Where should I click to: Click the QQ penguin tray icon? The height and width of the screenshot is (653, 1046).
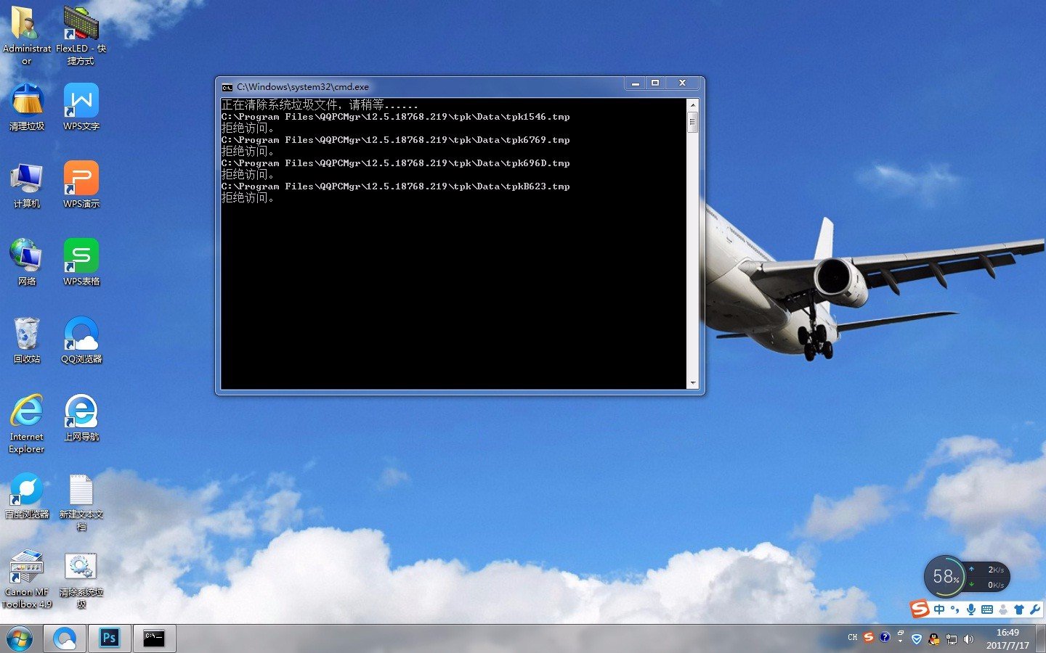(x=934, y=639)
